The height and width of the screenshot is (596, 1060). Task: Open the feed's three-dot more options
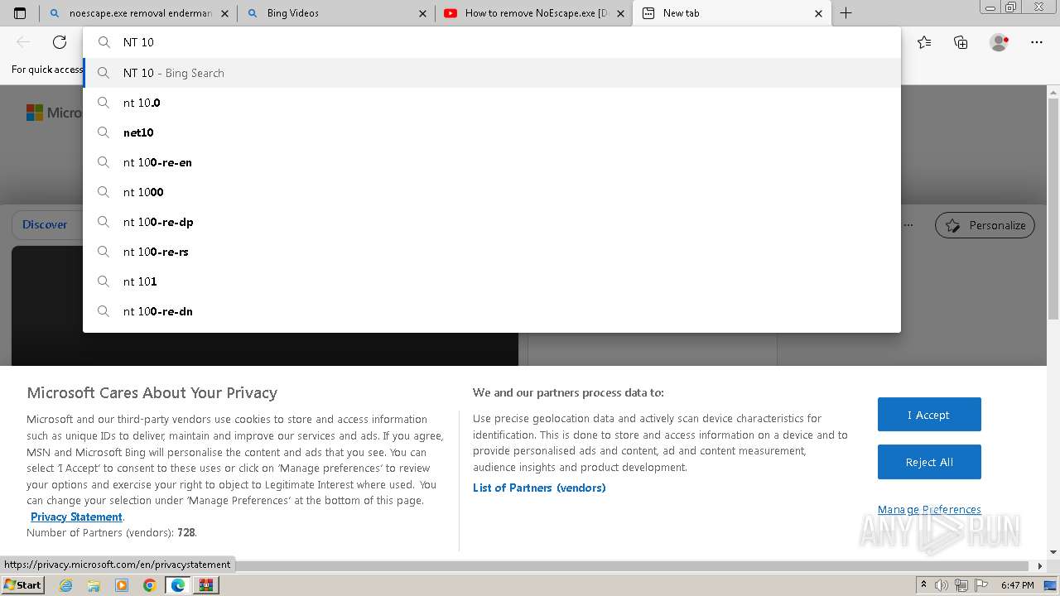tap(908, 224)
